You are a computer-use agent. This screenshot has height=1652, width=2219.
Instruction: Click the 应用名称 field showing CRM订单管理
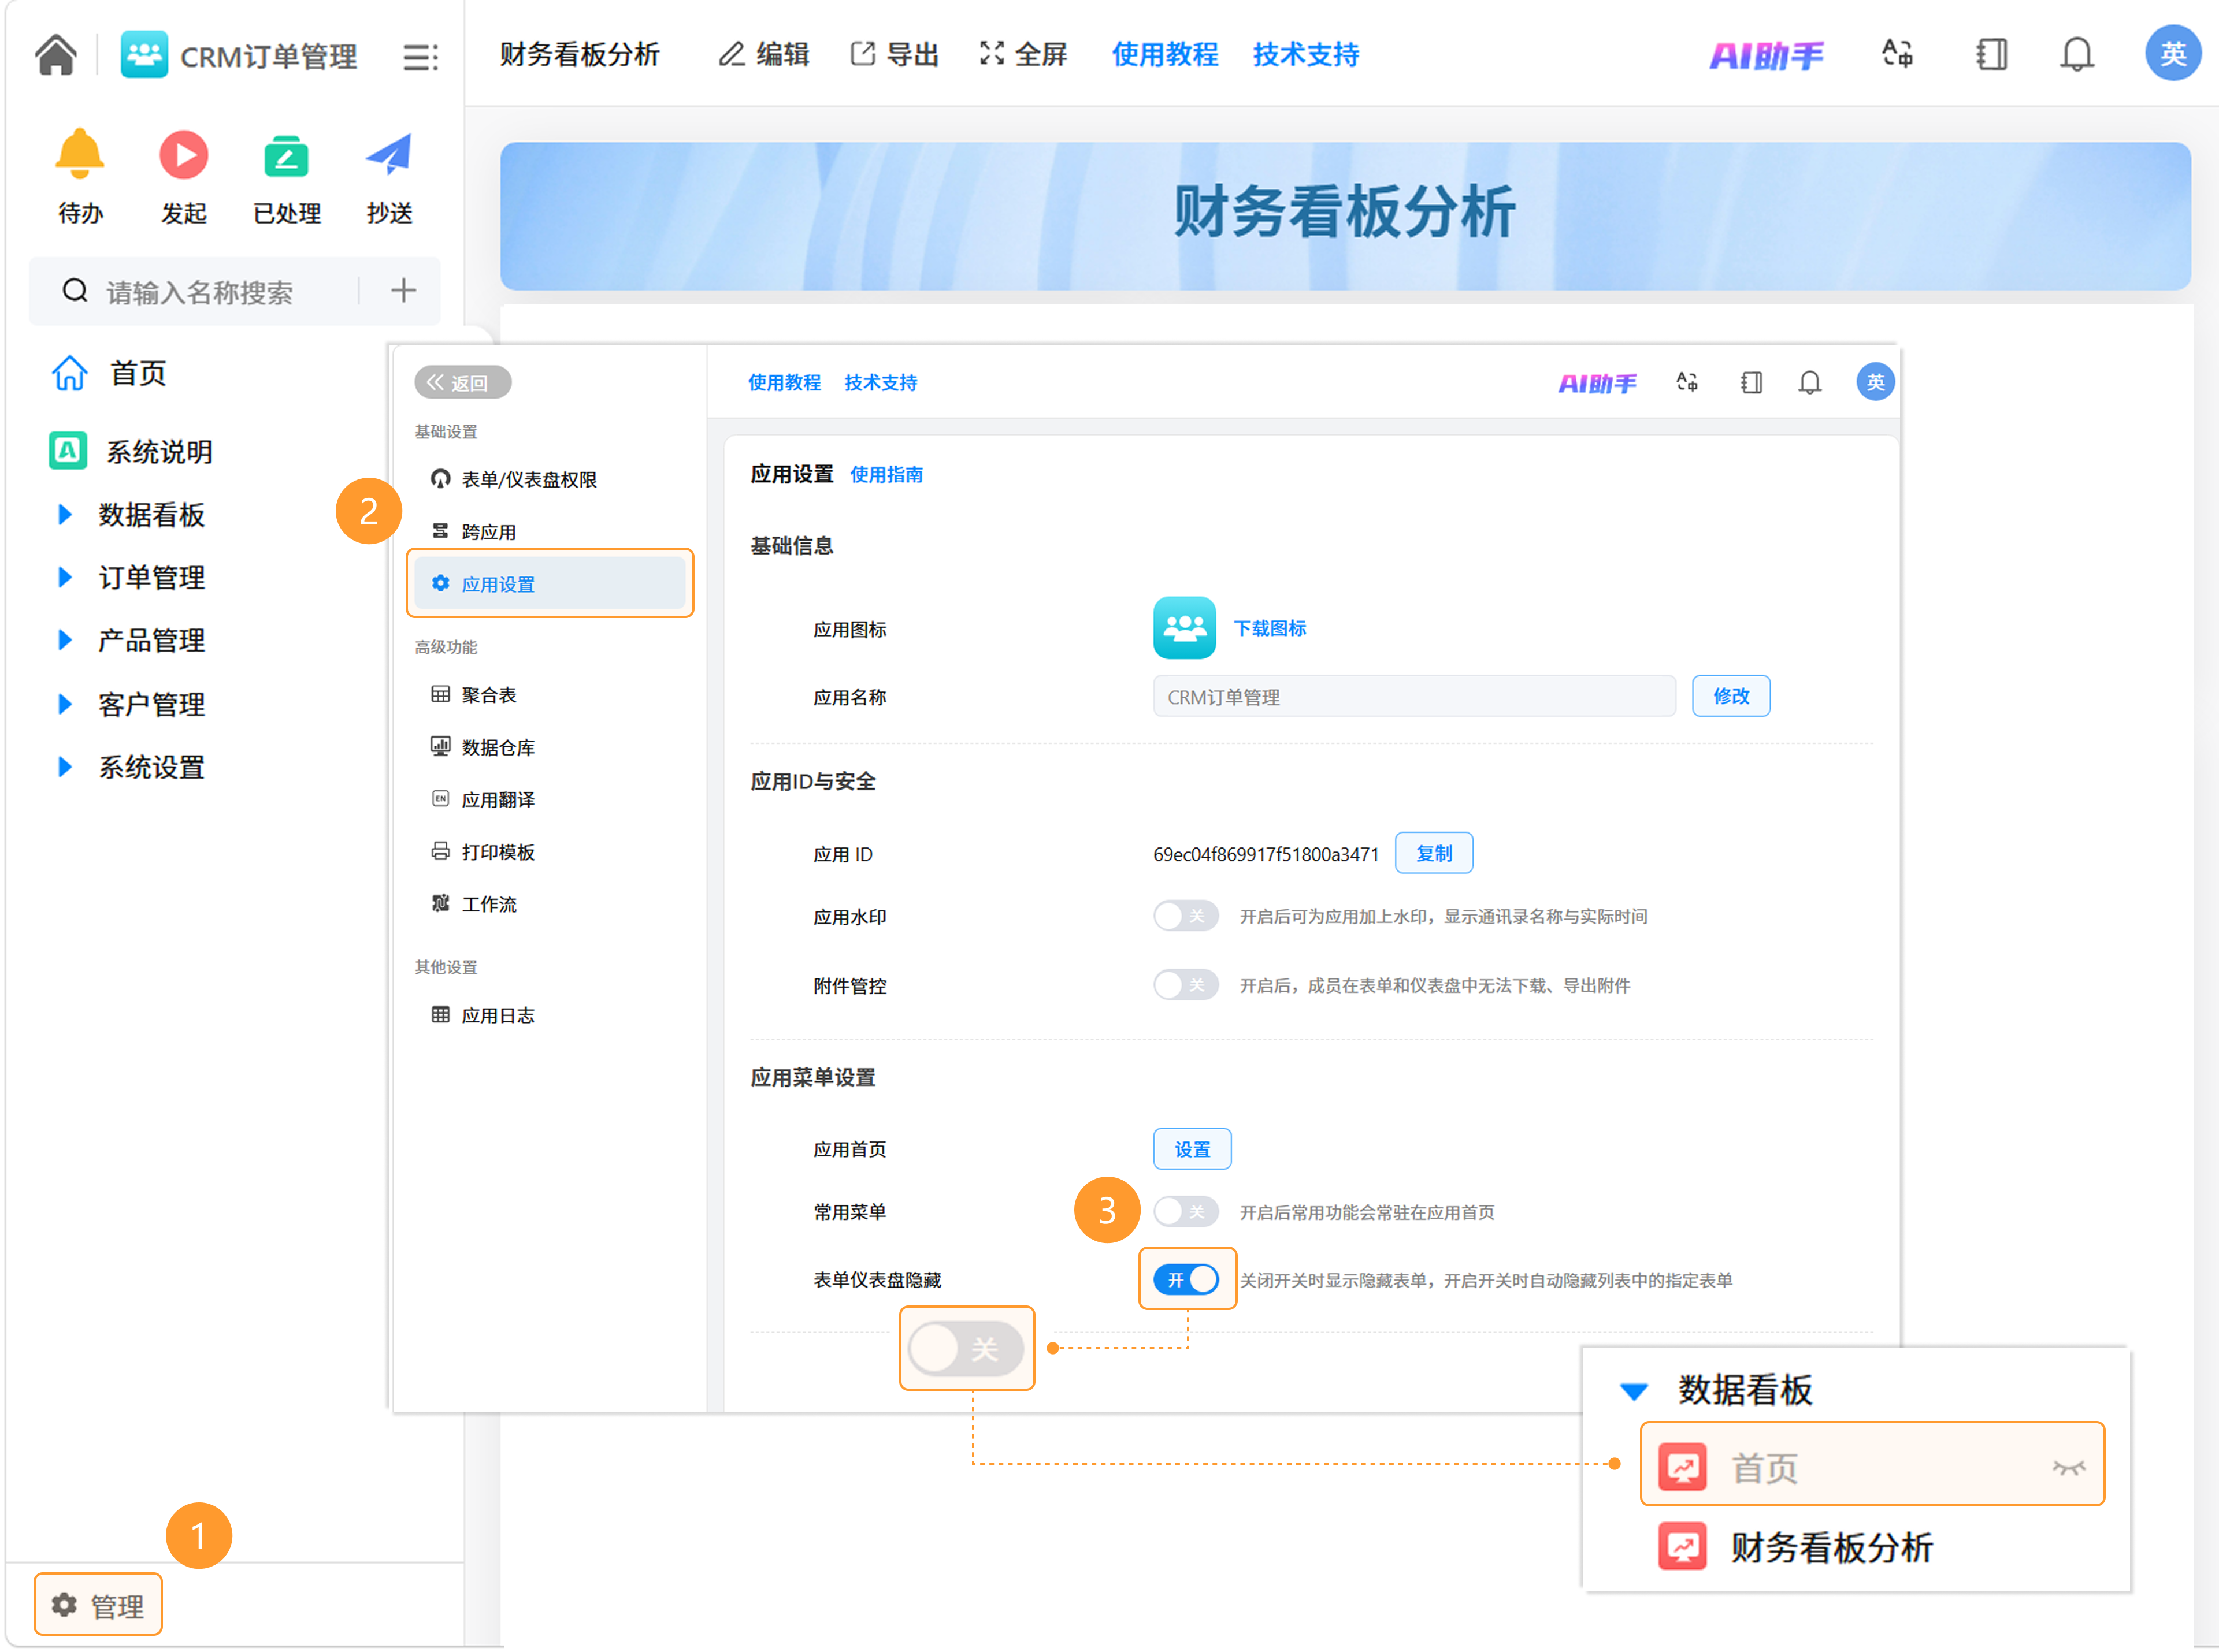click(x=1415, y=696)
